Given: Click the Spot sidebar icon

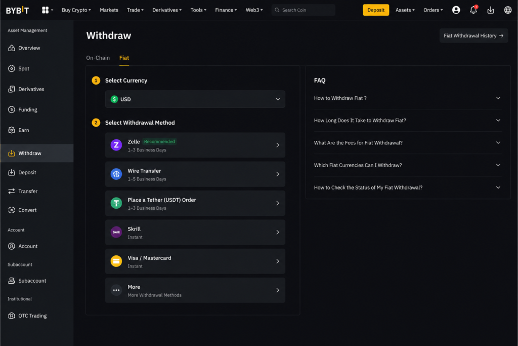Looking at the screenshot, I should point(12,68).
